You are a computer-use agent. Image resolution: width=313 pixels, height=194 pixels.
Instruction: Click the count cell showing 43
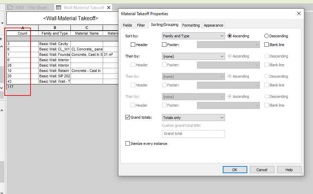(22, 82)
